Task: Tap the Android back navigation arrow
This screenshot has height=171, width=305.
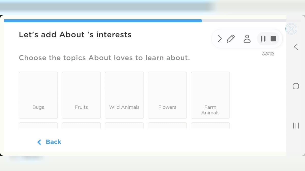Action: (296, 47)
